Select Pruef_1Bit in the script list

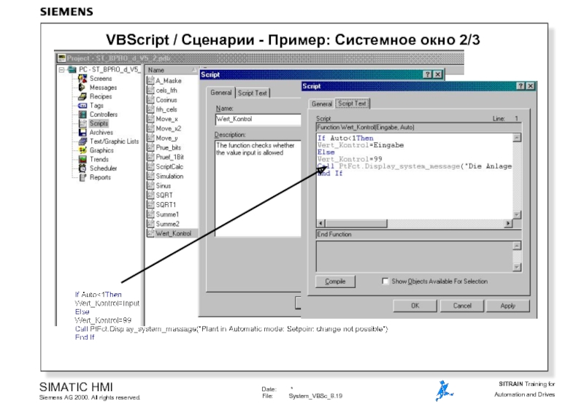170,157
